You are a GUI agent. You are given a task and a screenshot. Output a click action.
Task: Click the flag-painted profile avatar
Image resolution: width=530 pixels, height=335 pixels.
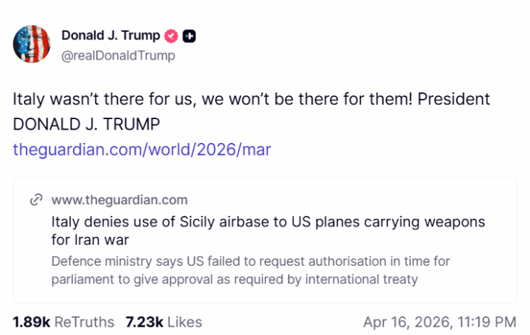point(31,44)
